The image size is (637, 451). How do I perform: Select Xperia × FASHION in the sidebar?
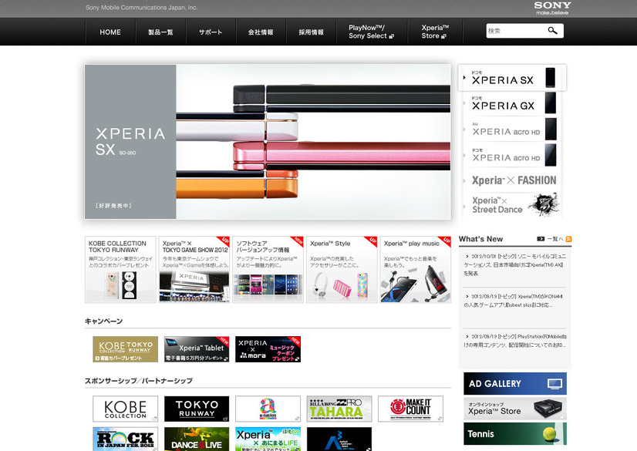[x=512, y=180]
